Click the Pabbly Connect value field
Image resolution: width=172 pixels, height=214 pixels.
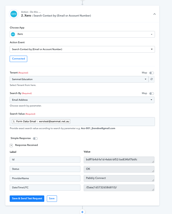[x=119, y=178]
